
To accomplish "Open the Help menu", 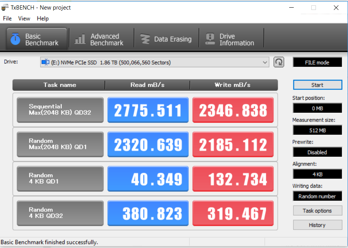I will coord(43,18).
